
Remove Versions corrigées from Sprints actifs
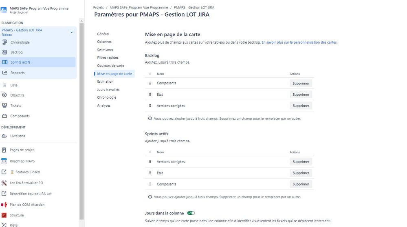pyautogui.click(x=301, y=162)
